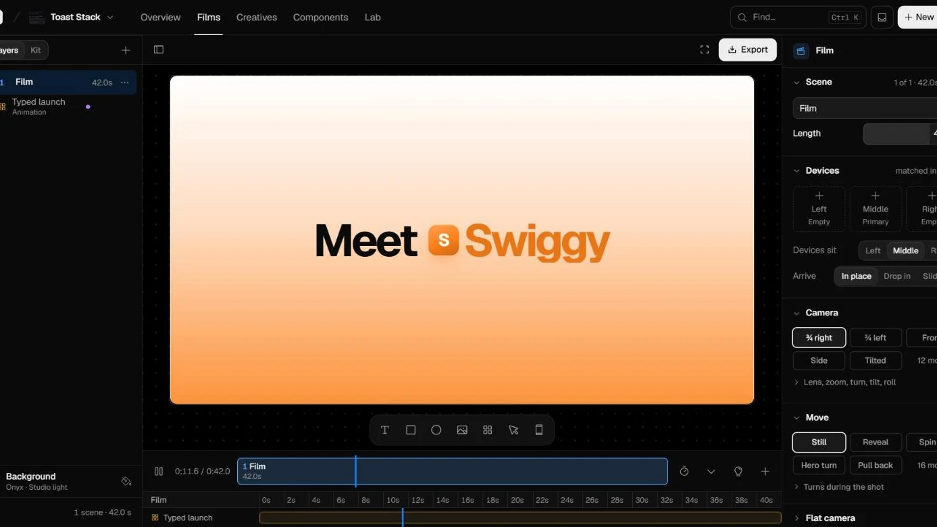Viewport: 937px width, 527px height.
Task: Expand Turns during the shot
Action: point(838,487)
